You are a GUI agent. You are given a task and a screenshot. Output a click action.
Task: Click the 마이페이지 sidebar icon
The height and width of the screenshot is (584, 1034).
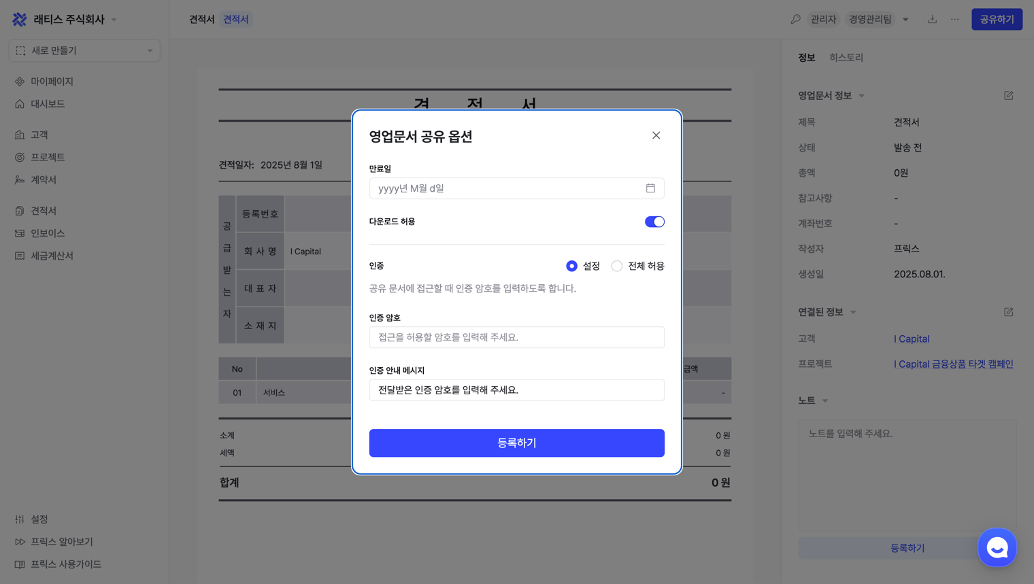click(x=20, y=82)
